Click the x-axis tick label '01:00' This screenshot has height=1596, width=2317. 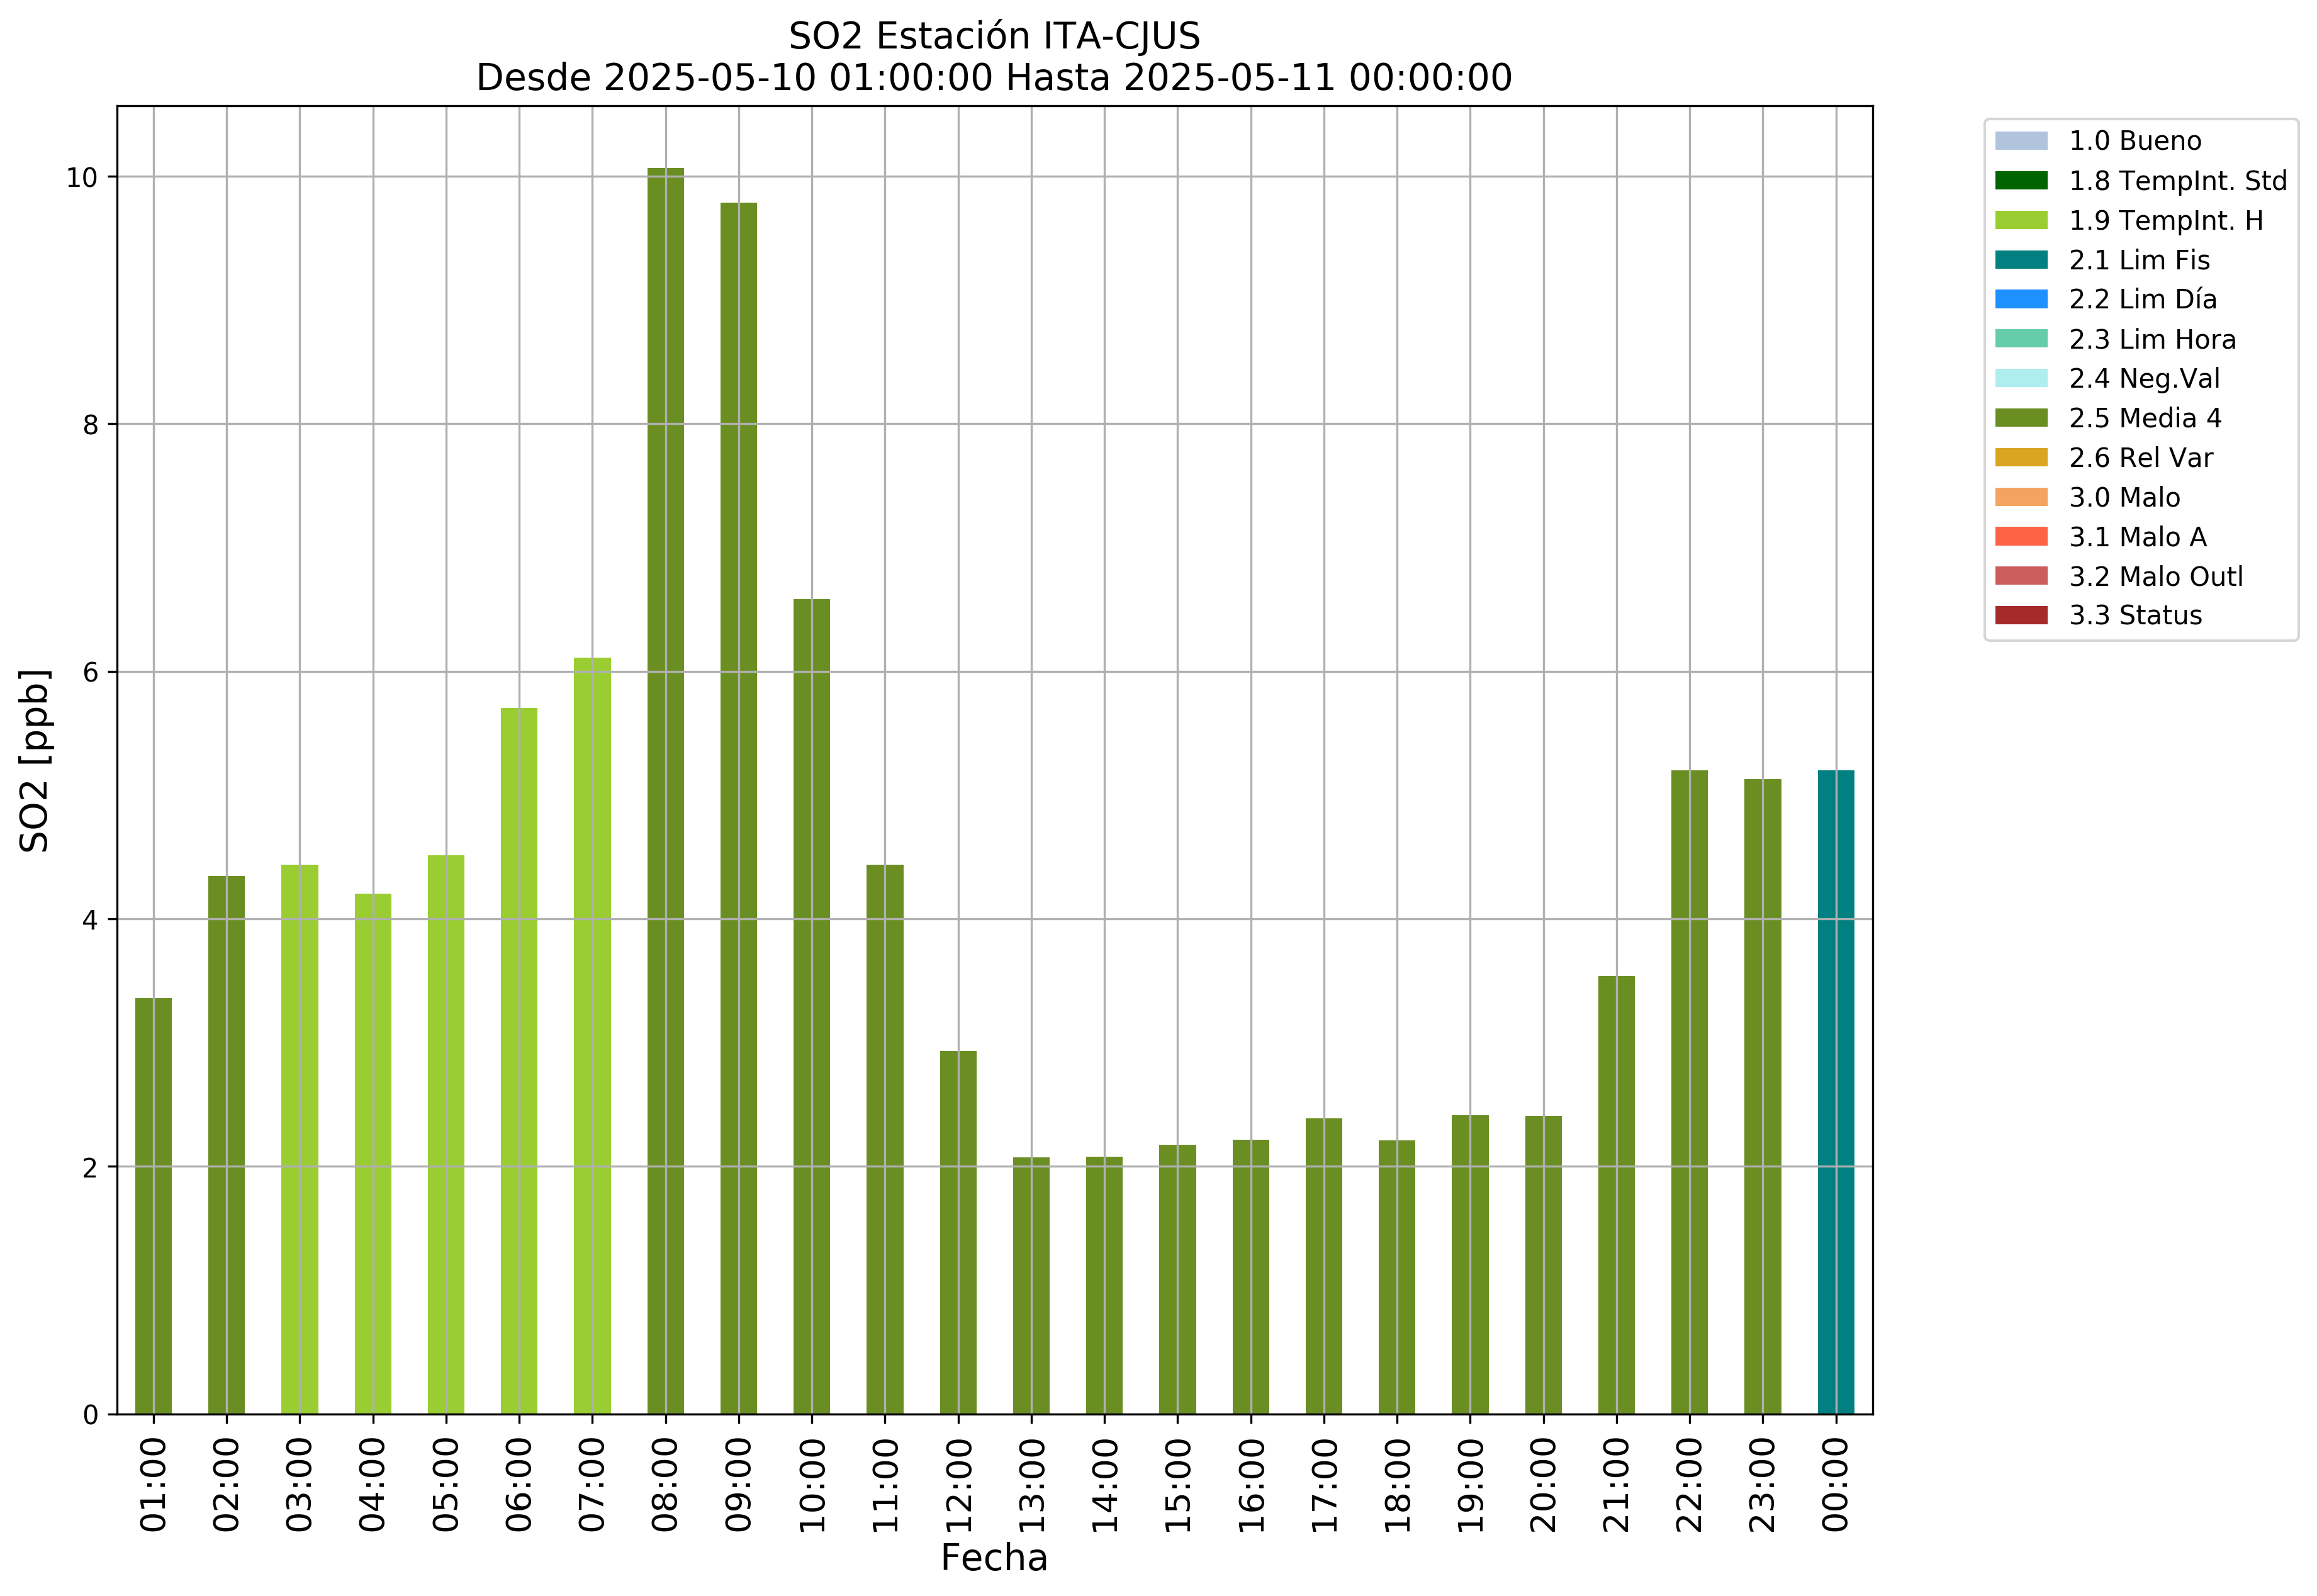(x=153, y=1485)
